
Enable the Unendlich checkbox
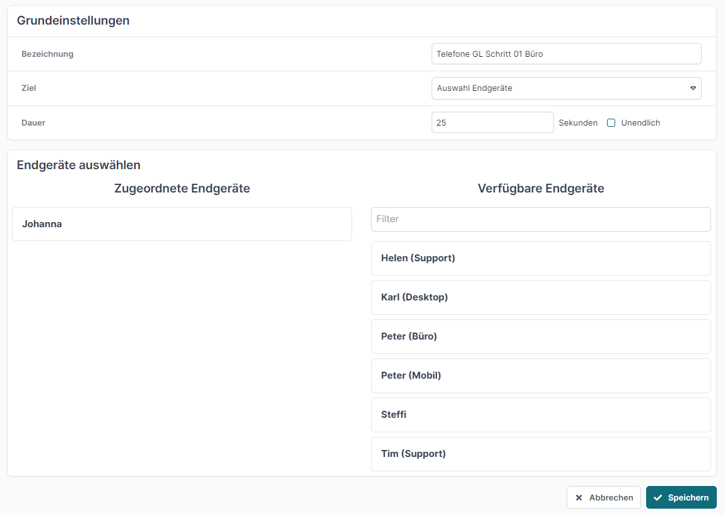[x=611, y=123]
